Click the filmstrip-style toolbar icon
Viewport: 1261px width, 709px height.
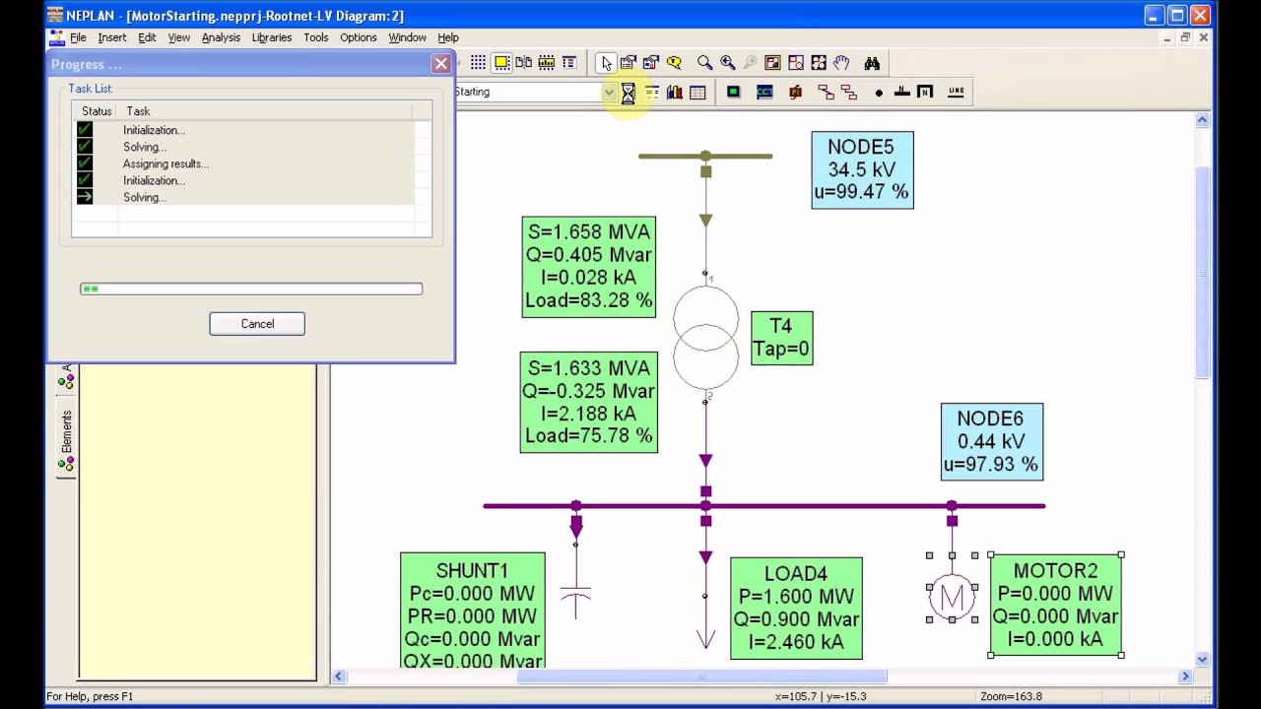tap(546, 63)
